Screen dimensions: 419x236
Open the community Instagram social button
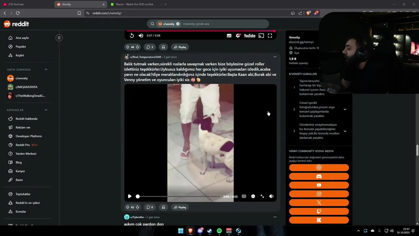[x=319, y=194]
